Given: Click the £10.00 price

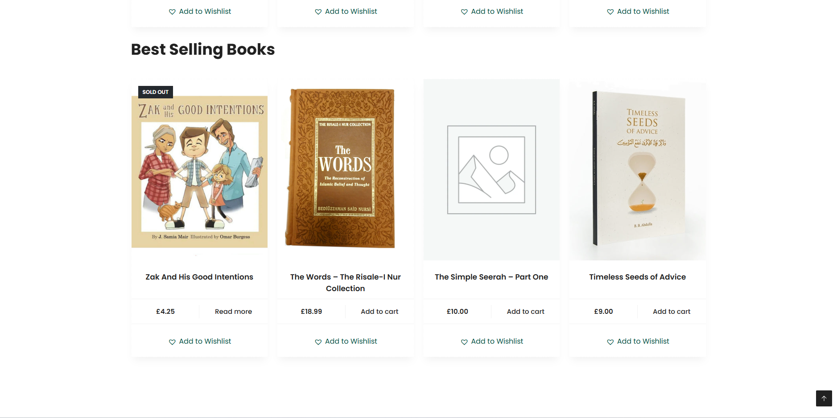Looking at the screenshot, I should coord(458,312).
